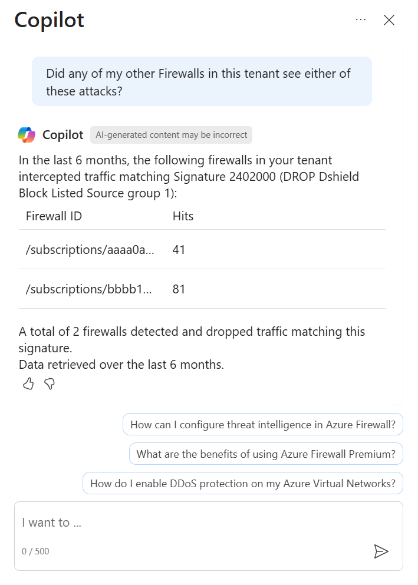Click the thumbs down feedback icon

(x=50, y=384)
